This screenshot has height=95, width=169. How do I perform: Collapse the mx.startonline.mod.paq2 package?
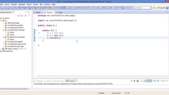(3, 37)
